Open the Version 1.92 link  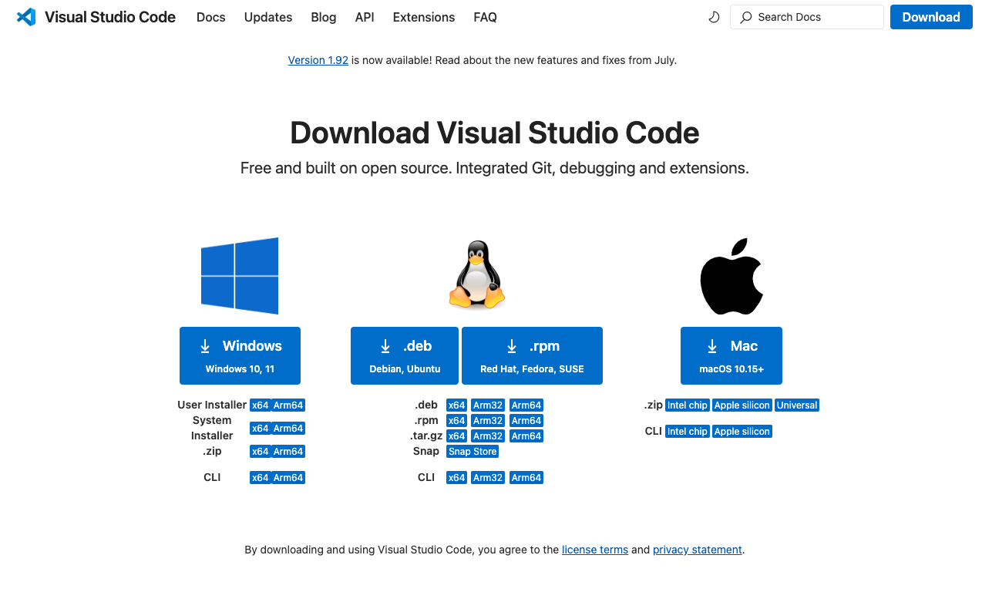[318, 60]
